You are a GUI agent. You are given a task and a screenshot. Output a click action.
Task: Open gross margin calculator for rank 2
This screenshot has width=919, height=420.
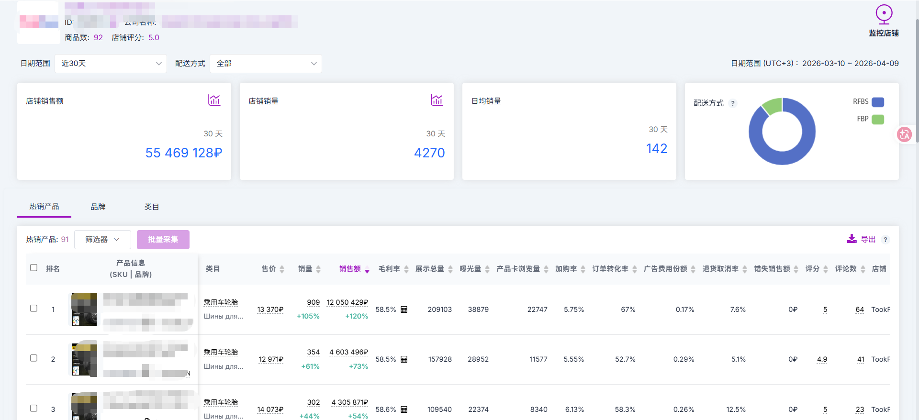(404, 359)
